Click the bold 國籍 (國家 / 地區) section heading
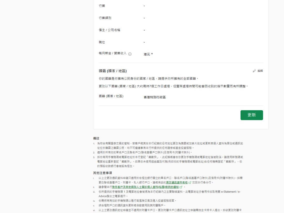 (x=113, y=71)
